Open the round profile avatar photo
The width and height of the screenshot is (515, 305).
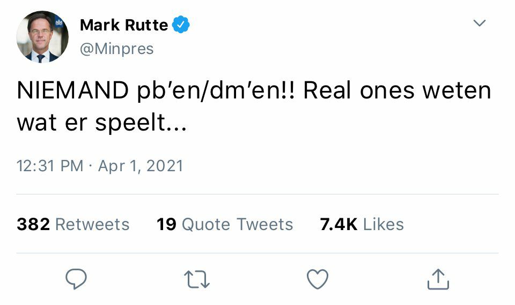[x=42, y=37]
